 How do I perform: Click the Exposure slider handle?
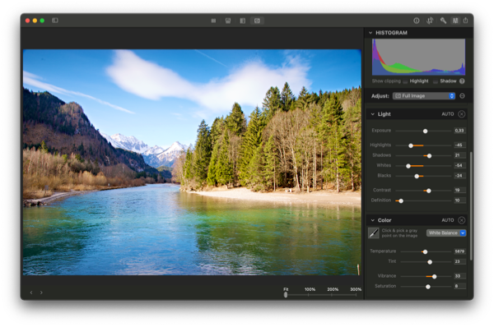tap(425, 131)
